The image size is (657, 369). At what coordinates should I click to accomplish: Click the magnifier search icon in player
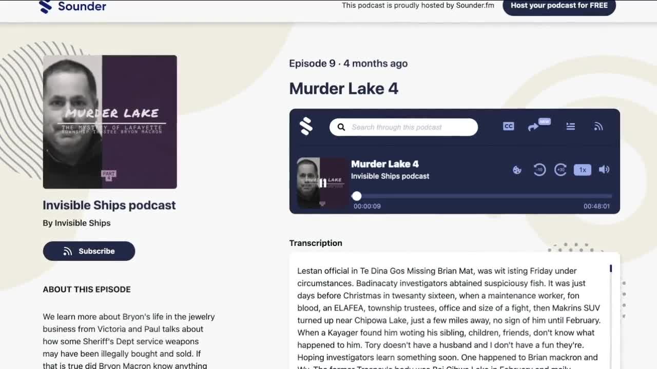coord(341,127)
